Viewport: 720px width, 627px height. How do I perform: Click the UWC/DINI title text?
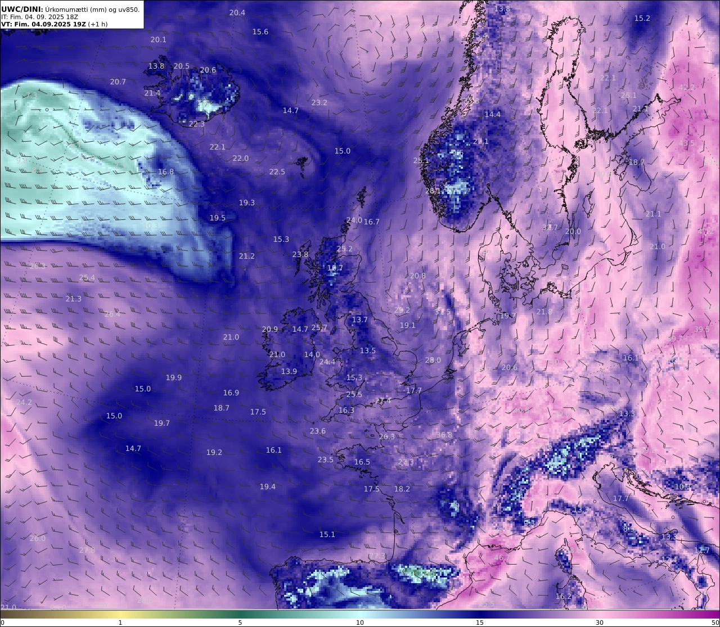coord(22,9)
